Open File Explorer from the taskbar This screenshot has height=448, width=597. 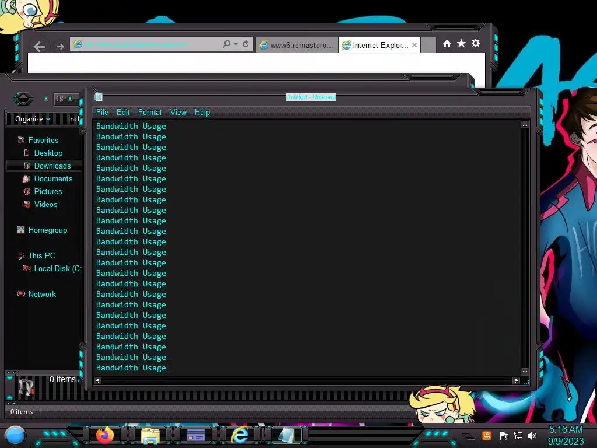pyautogui.click(x=150, y=435)
